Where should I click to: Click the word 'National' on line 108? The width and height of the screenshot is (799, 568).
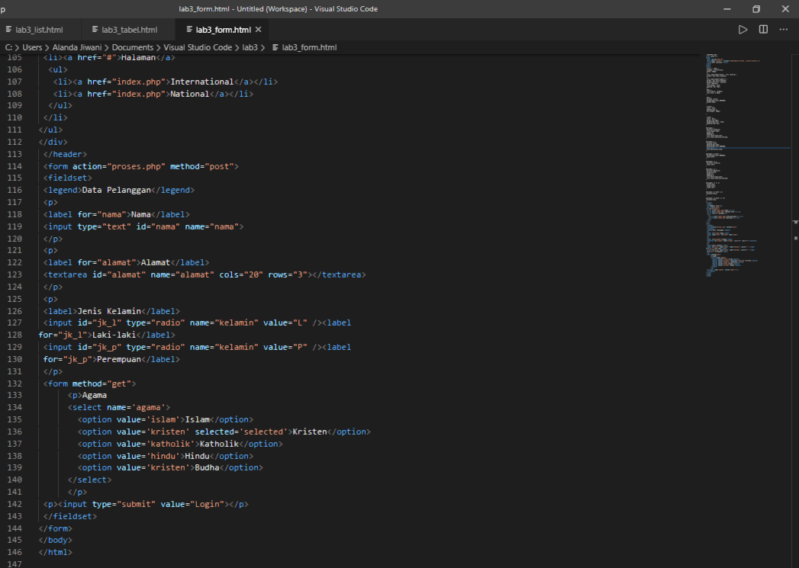pyautogui.click(x=189, y=94)
